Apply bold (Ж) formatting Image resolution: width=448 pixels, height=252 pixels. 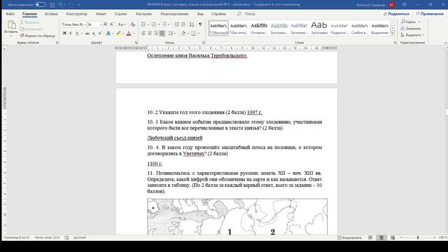[64, 34]
